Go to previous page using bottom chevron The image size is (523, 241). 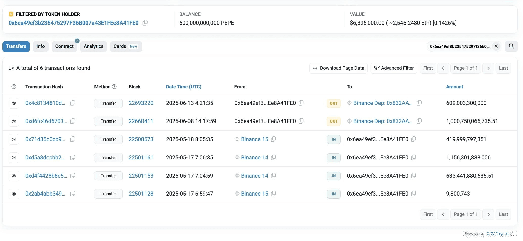click(443, 214)
